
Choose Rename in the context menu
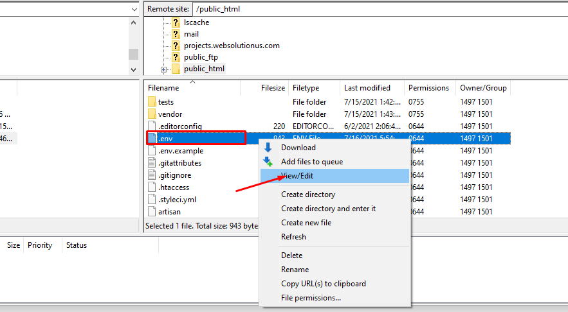[295, 270]
